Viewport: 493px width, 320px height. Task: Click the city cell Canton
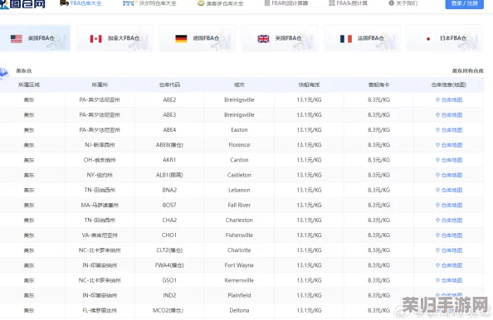[x=239, y=160]
